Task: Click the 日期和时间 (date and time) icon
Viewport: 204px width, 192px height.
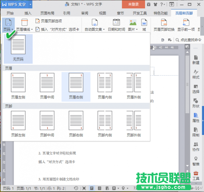Action: point(116,23)
